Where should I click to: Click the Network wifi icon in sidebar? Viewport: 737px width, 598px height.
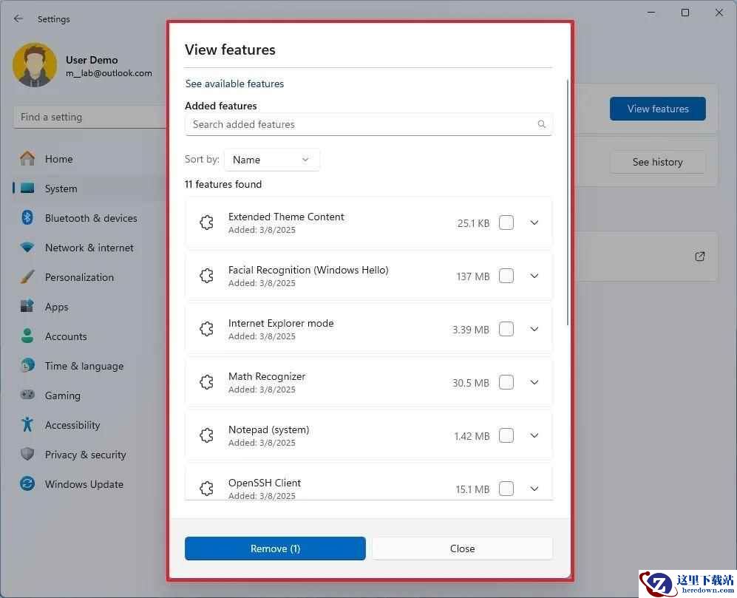pyautogui.click(x=27, y=248)
